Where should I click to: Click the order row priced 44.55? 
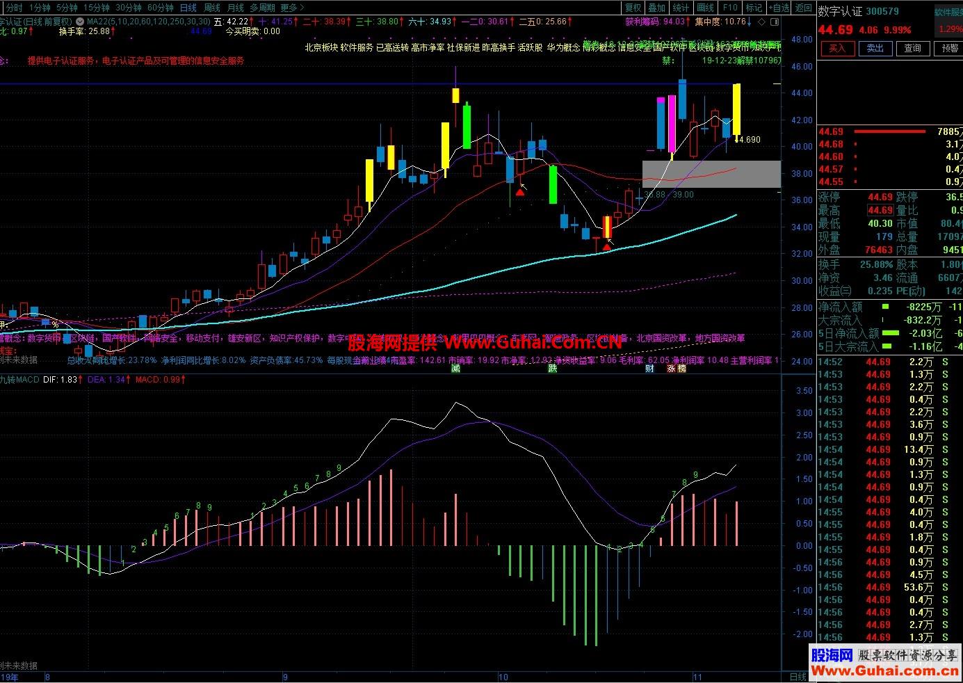click(890, 182)
